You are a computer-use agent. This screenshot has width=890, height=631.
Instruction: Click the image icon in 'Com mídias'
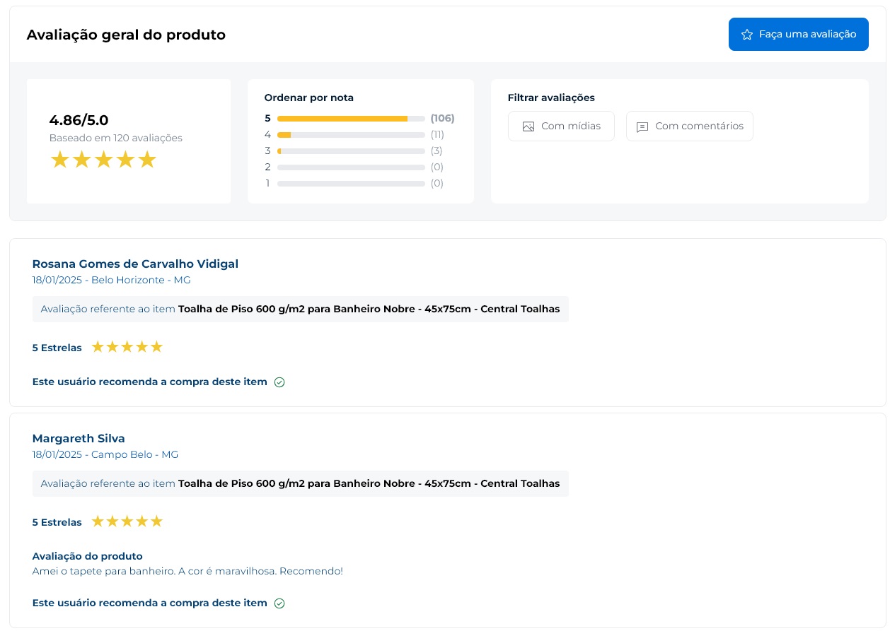[x=528, y=126]
